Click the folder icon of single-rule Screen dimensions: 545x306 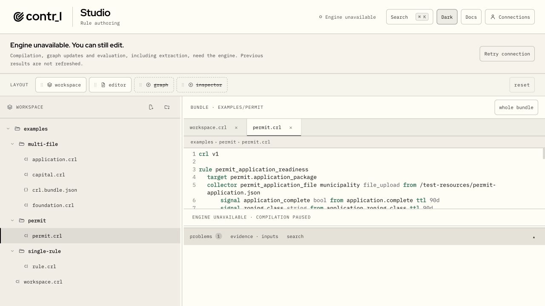coord(22,251)
